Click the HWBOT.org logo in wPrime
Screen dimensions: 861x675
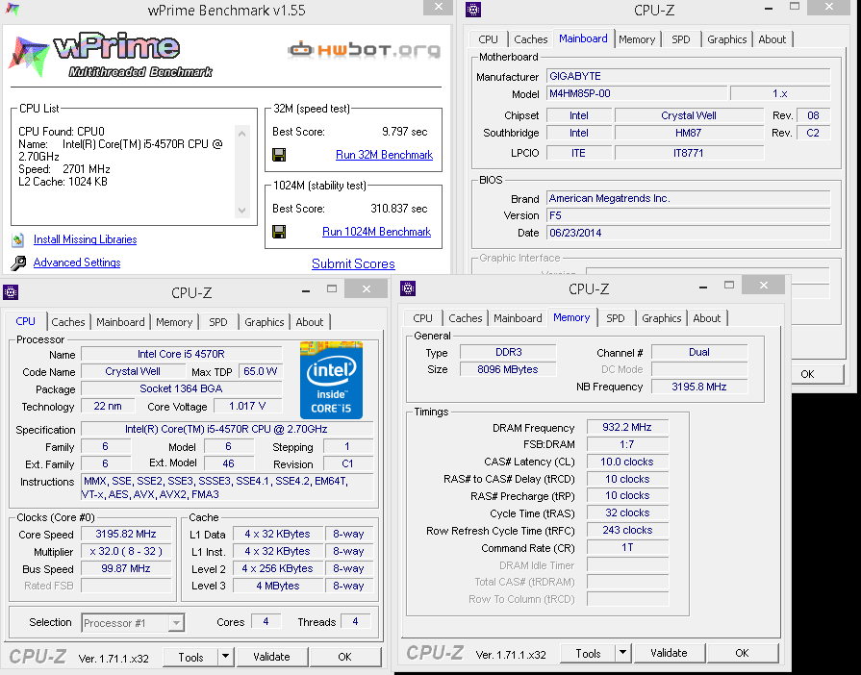(364, 50)
